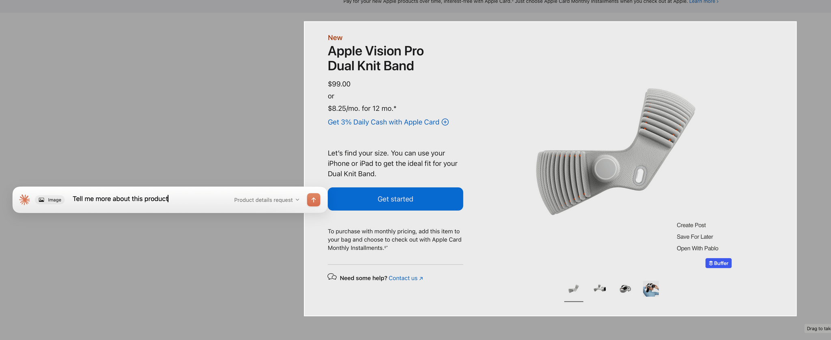Click the orange Claude starburst icon

tap(24, 200)
